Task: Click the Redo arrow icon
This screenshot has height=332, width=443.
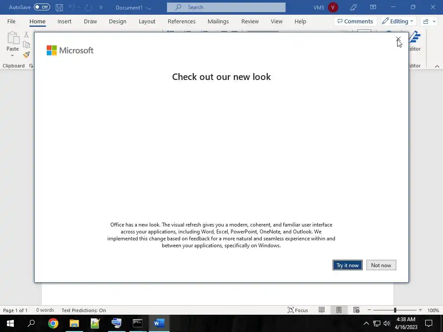Action: tap(89, 7)
